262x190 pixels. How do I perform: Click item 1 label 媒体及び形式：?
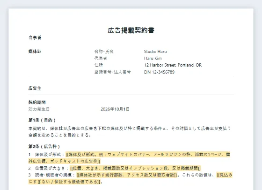click(50, 155)
